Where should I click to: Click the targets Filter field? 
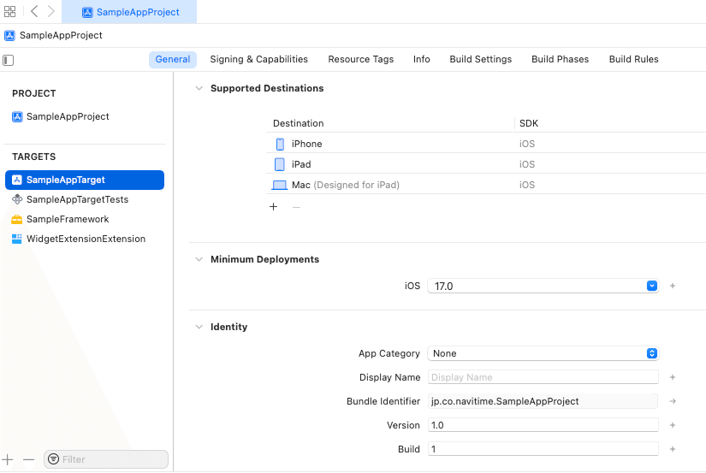pyautogui.click(x=106, y=459)
